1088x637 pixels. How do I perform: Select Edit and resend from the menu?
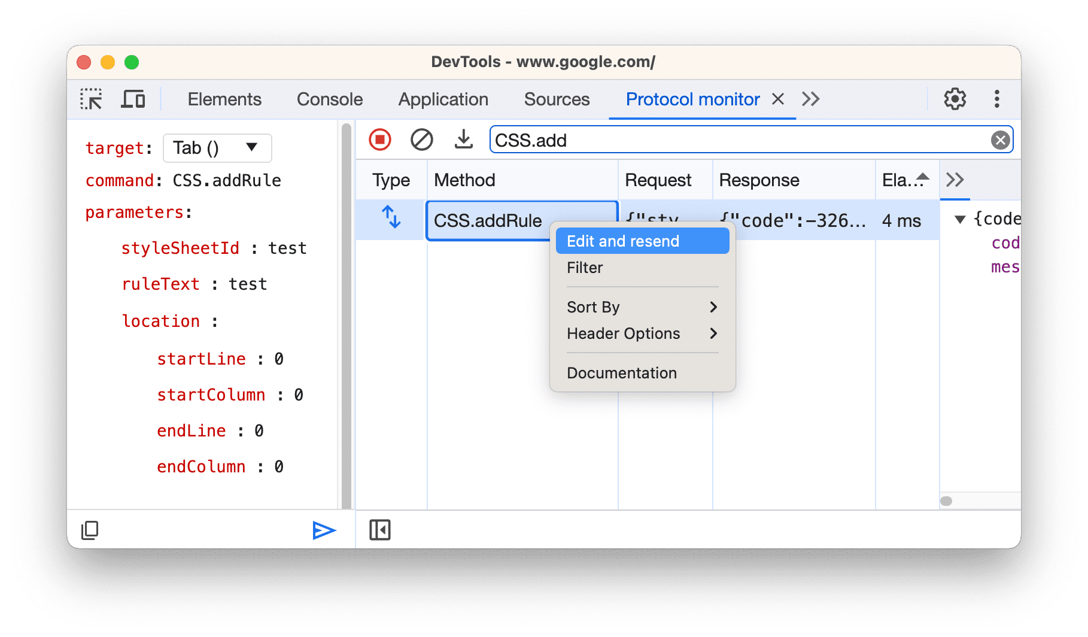623,241
